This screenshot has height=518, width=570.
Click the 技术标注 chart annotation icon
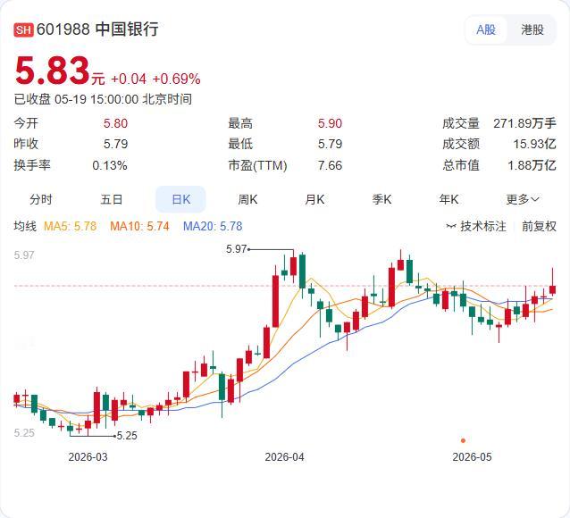tap(451, 227)
